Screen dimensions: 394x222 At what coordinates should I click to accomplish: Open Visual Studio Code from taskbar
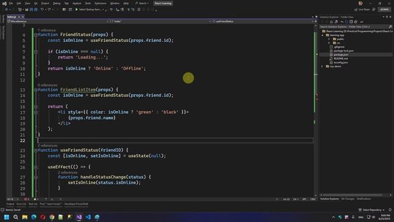click(88, 217)
